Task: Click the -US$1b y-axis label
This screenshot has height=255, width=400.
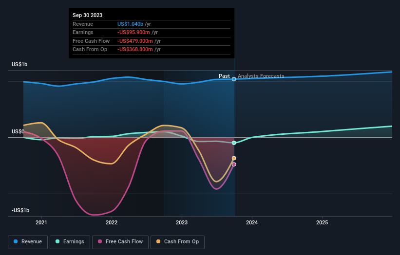Action: [20, 210]
